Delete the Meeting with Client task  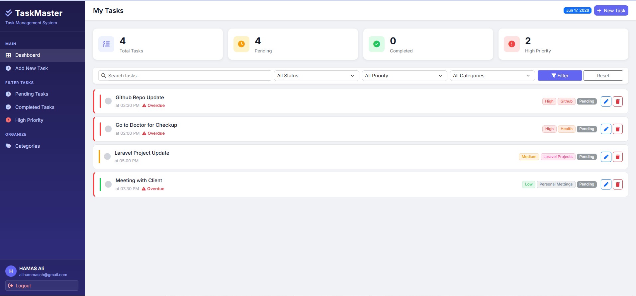pyautogui.click(x=617, y=185)
